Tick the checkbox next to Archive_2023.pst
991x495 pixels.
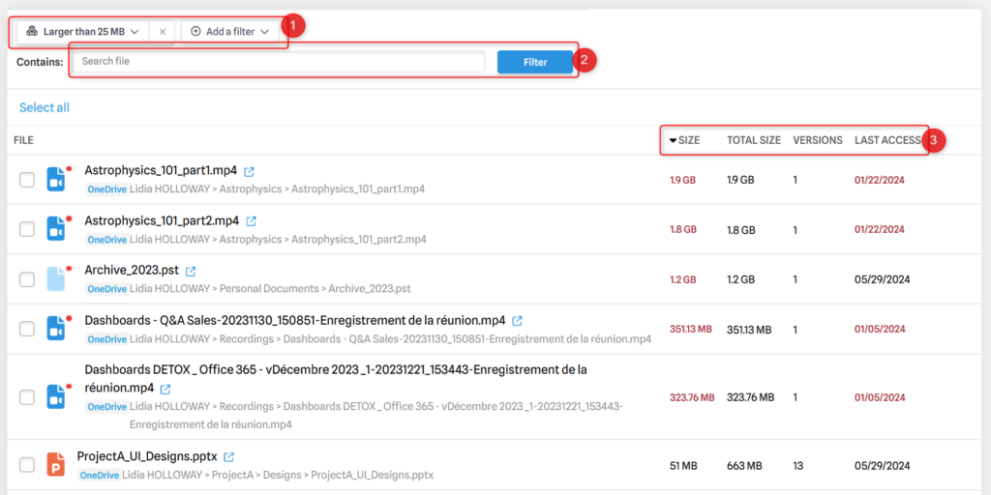[27, 279]
